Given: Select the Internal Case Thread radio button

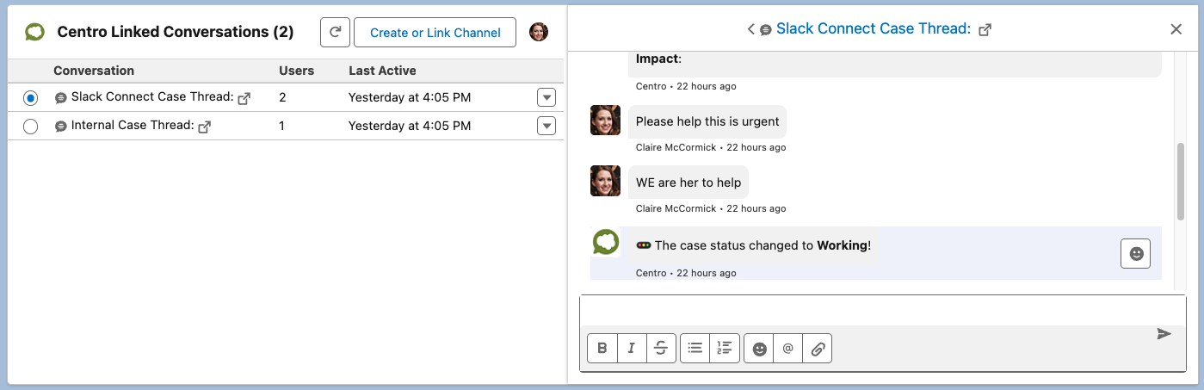Looking at the screenshot, I should click(31, 127).
